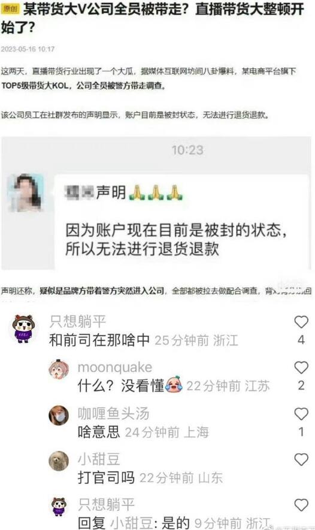Like 小甜豆's comment '打官司吗'
Screen dimensions: 315x530
click(x=301, y=459)
